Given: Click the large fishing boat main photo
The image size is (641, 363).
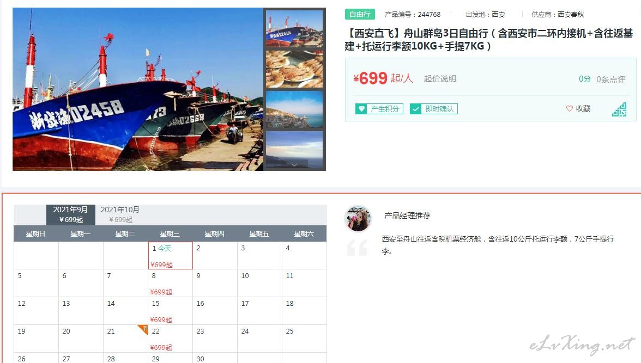Looking at the screenshot, I should point(138,89).
